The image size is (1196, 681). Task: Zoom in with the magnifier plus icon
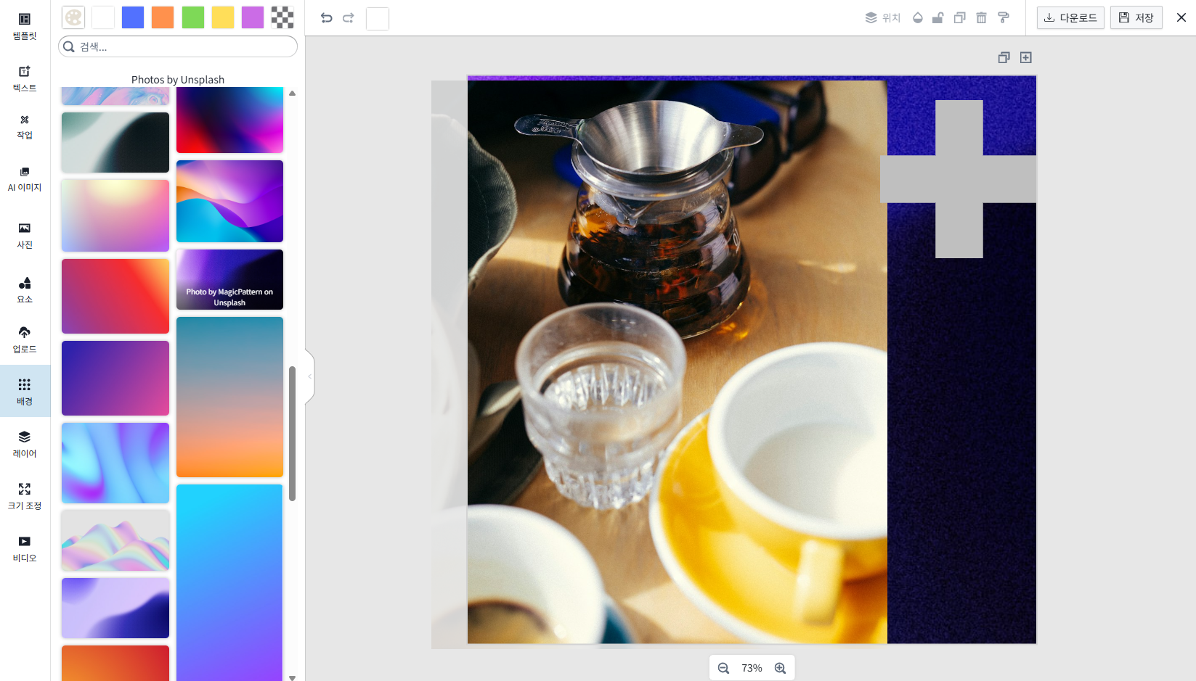[780, 668]
